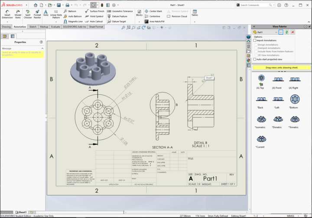The height and width of the screenshot is (218, 312).
Task: Toggle the 3D View Annotations checkbox
Action: pyautogui.click(x=256, y=55)
